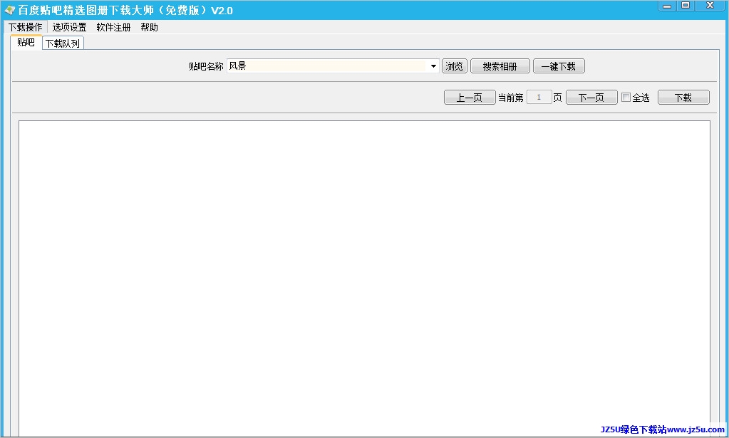Open the 下载操作 menu
The height and width of the screenshot is (438, 729).
[x=25, y=27]
